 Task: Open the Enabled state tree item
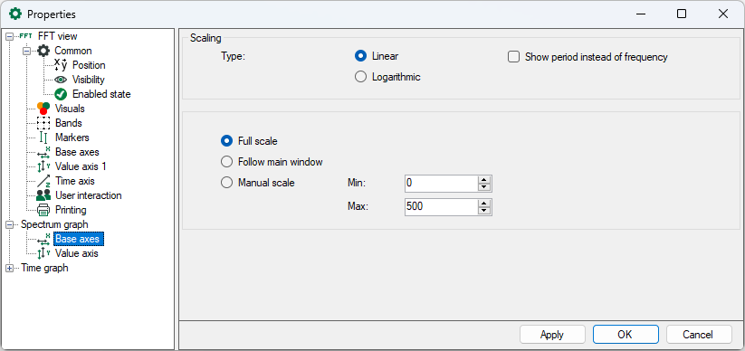(x=101, y=94)
